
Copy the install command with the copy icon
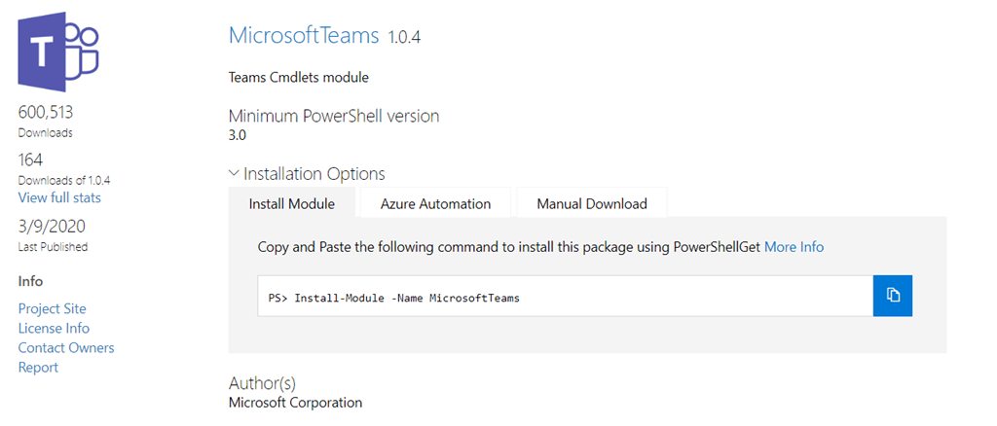(893, 296)
